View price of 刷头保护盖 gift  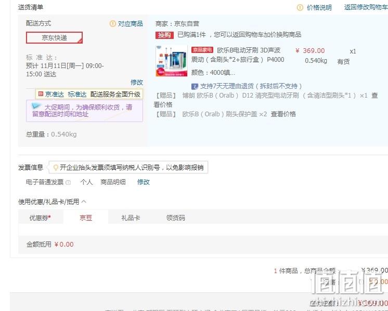pyautogui.click(x=283, y=114)
